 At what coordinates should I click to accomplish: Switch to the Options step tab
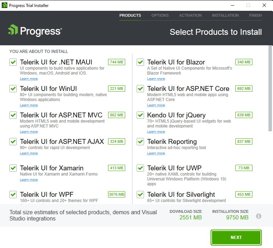(160, 15)
